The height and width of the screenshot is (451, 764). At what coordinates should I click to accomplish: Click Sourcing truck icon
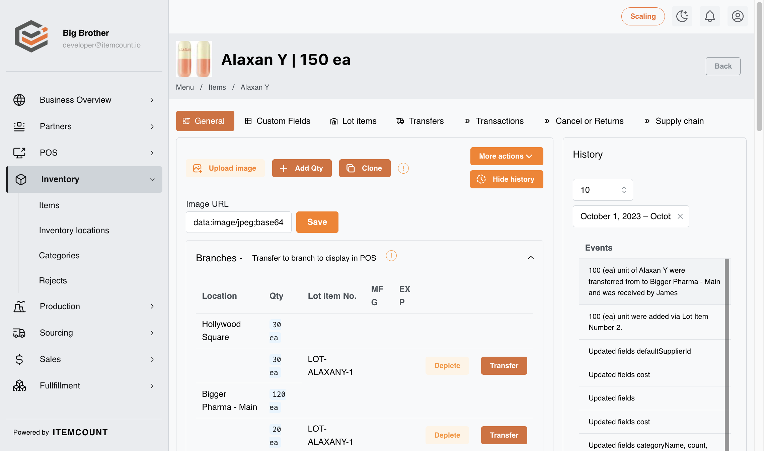point(19,333)
